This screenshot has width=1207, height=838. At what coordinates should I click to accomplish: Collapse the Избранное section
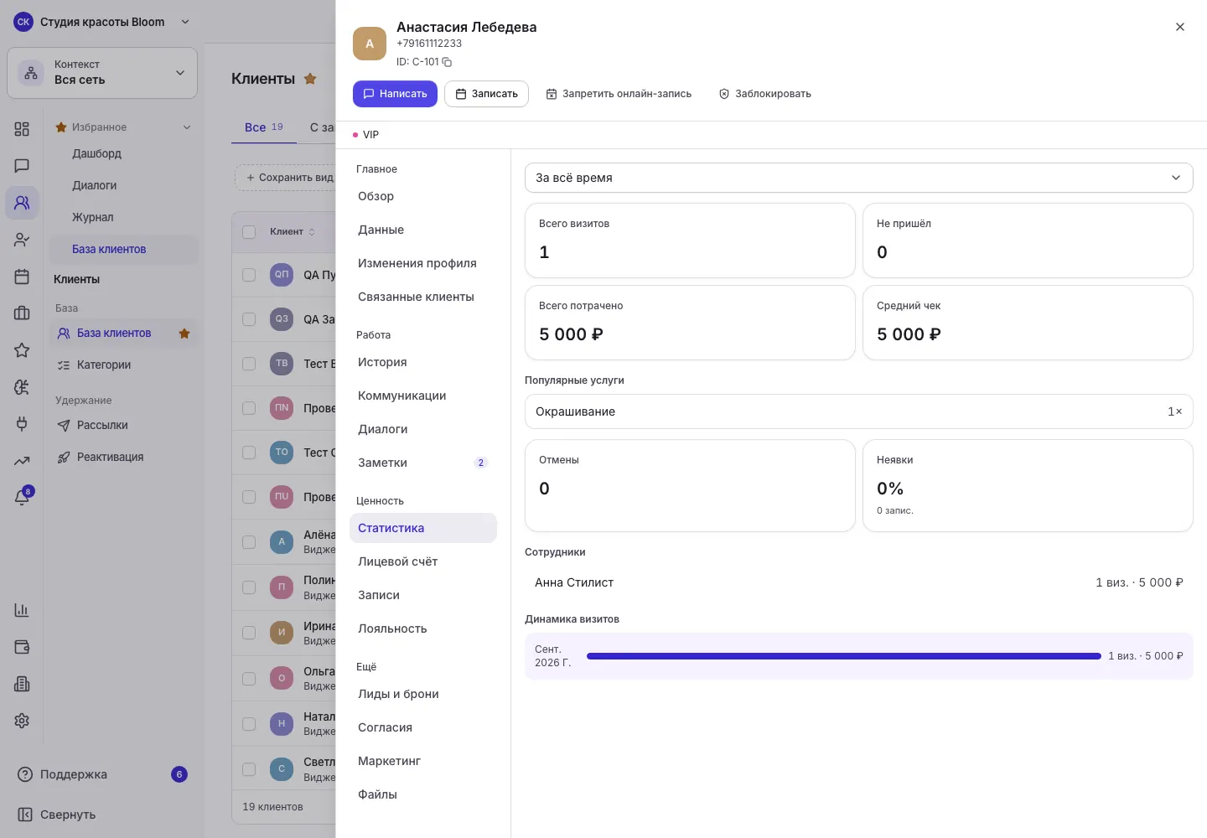(187, 127)
